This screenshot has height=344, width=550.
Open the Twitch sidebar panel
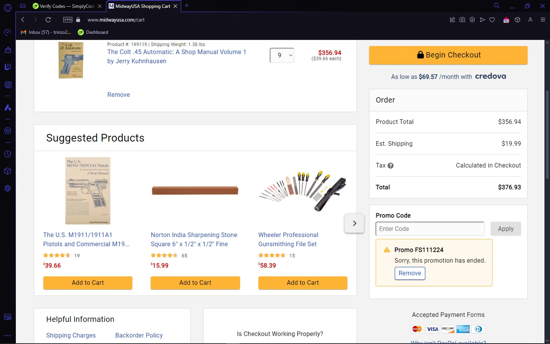[x=8, y=67]
